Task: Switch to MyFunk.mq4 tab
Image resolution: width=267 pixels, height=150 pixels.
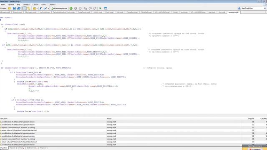Action: 45,12
